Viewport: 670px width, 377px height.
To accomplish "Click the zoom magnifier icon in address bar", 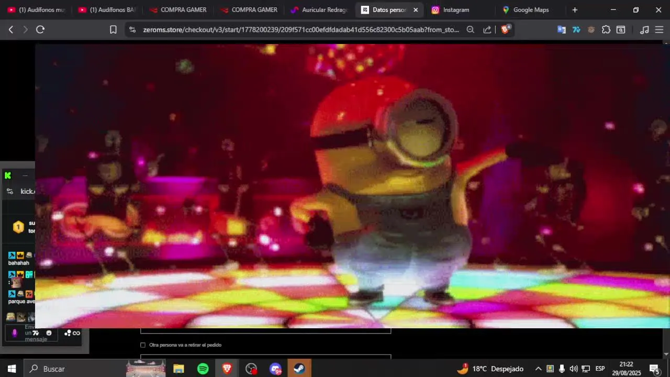I will tap(470, 30).
